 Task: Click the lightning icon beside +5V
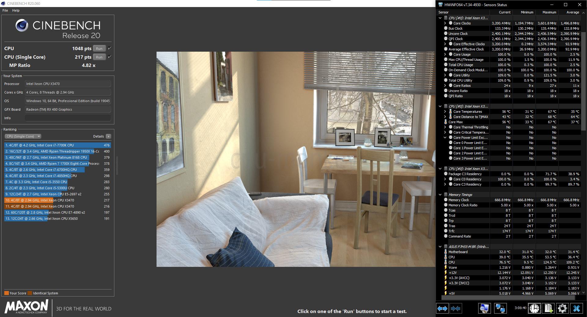click(x=446, y=293)
